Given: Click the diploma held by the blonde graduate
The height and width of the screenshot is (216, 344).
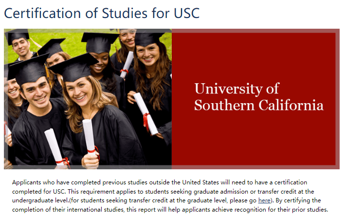Looking at the screenshot, I should 90,135.
